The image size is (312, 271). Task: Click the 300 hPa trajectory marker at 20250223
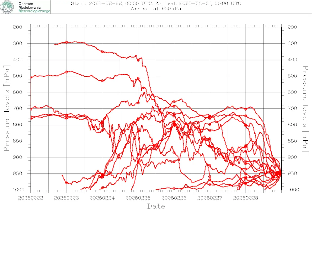point(66,42)
